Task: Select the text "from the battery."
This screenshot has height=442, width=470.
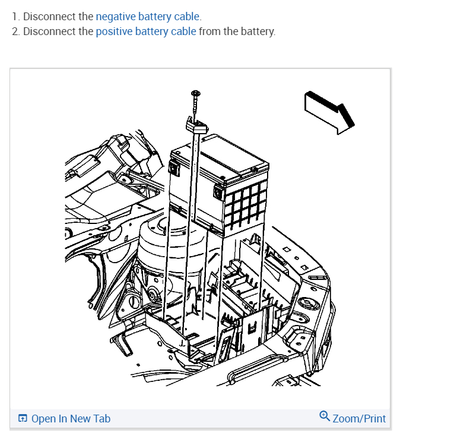Action: 237,31
